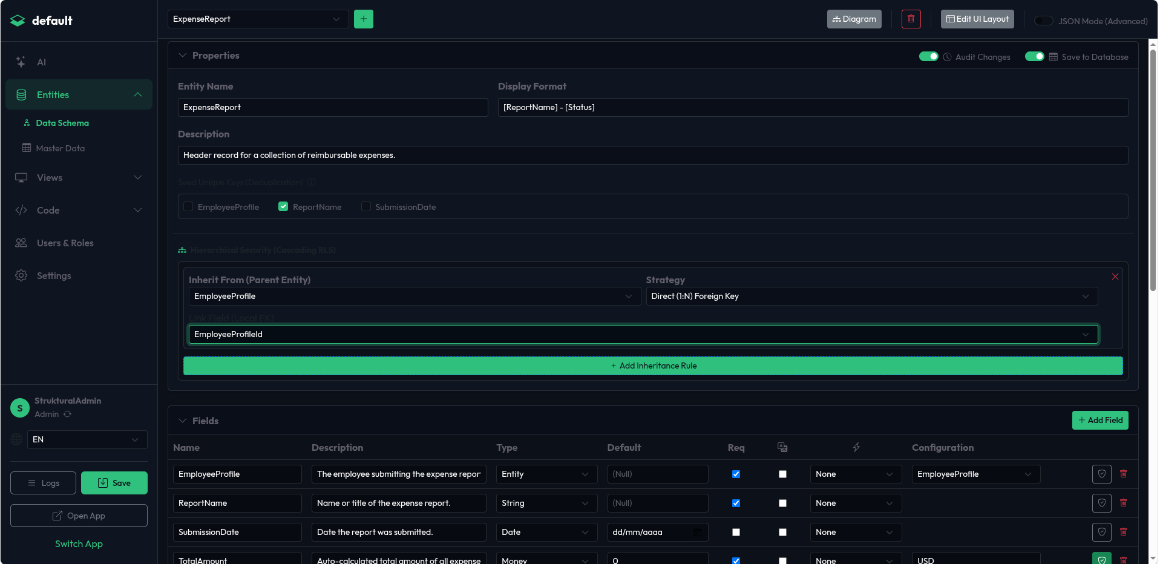This screenshot has width=1160, height=564.
Task: Check Req for the SubmissionDate field
Action: pos(736,532)
